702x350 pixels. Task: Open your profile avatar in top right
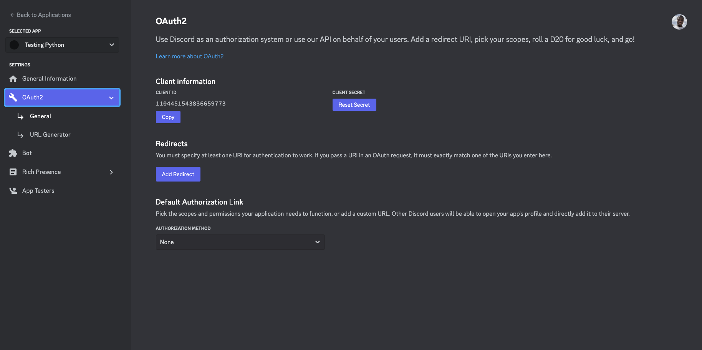pyautogui.click(x=679, y=22)
